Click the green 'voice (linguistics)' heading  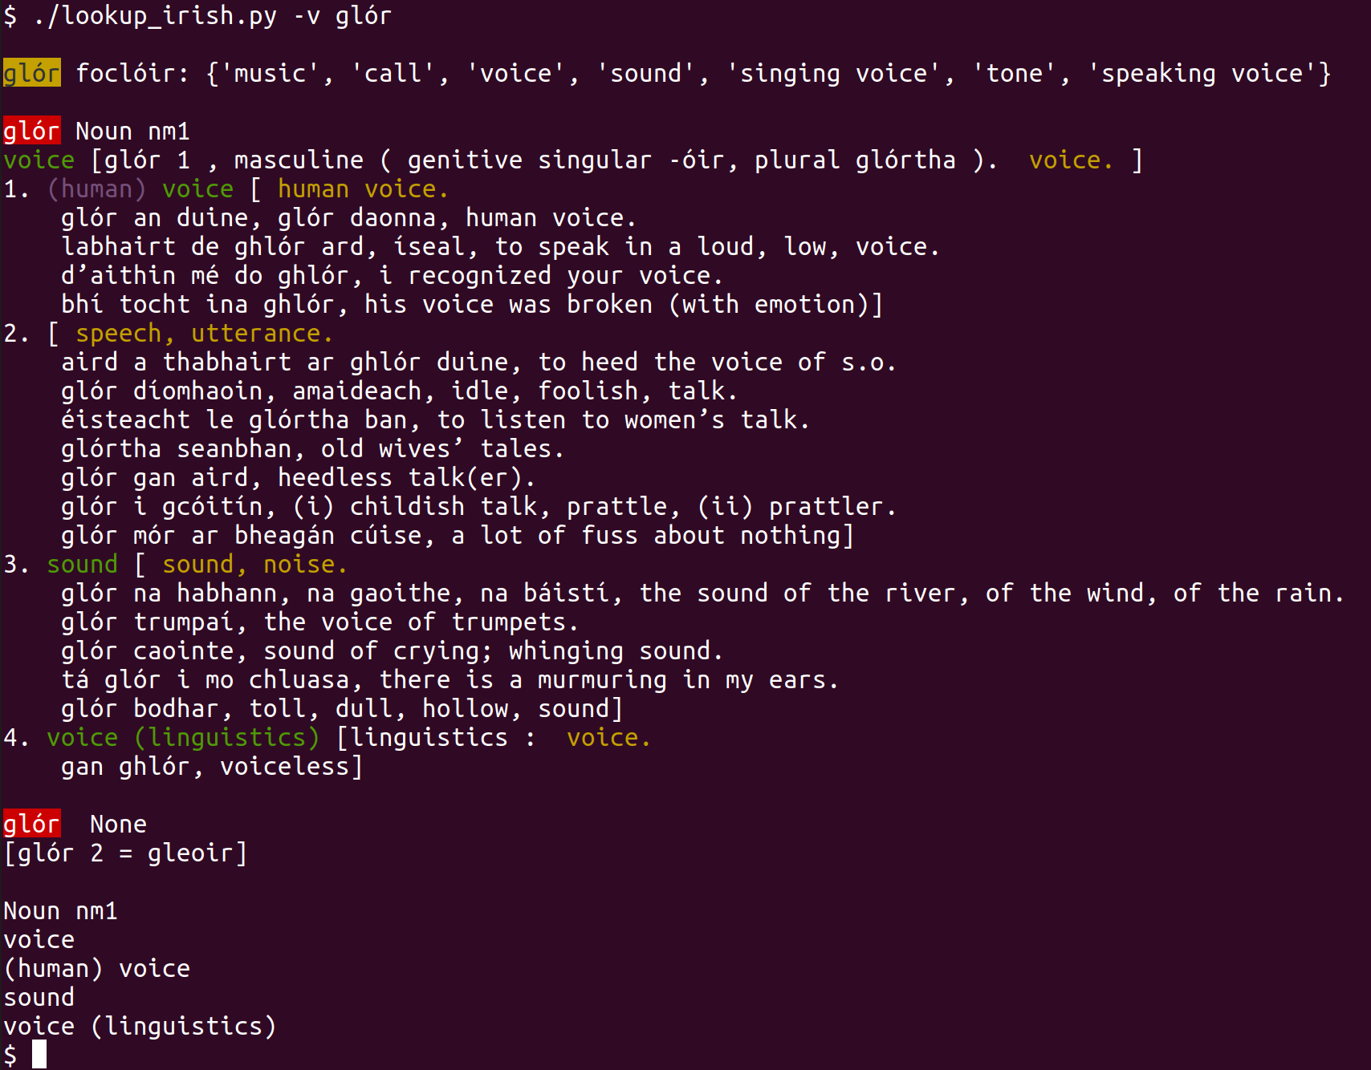pos(182,737)
